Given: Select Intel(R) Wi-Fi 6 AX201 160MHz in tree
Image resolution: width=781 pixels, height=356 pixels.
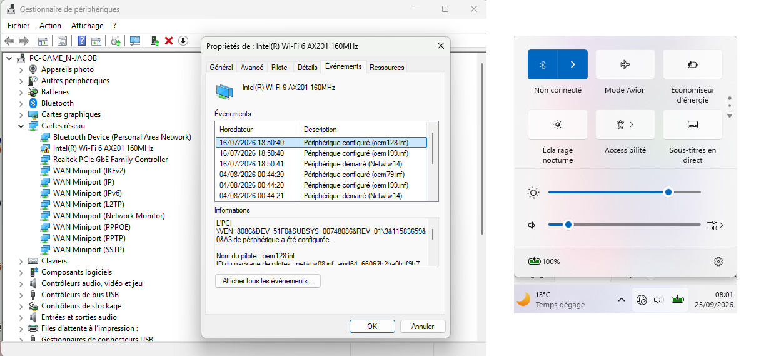Looking at the screenshot, I should (x=103, y=148).
